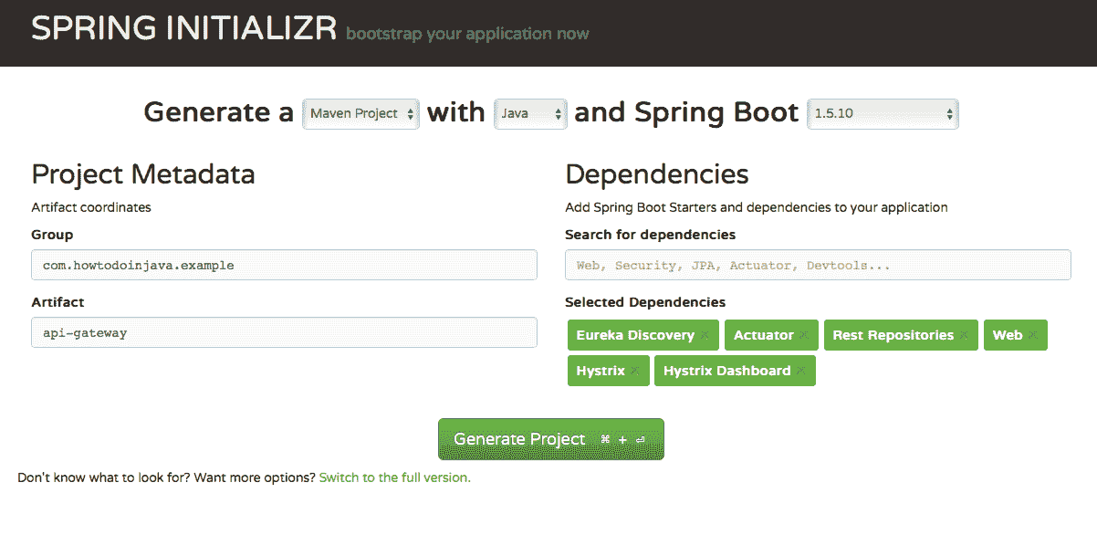Image resolution: width=1097 pixels, height=535 pixels.
Task: Click the Add Spring Boot Starters description text
Action: point(757,207)
